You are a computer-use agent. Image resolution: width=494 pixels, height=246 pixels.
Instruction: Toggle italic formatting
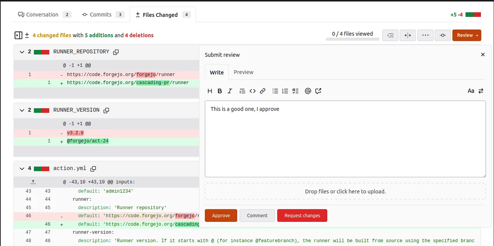click(230, 91)
